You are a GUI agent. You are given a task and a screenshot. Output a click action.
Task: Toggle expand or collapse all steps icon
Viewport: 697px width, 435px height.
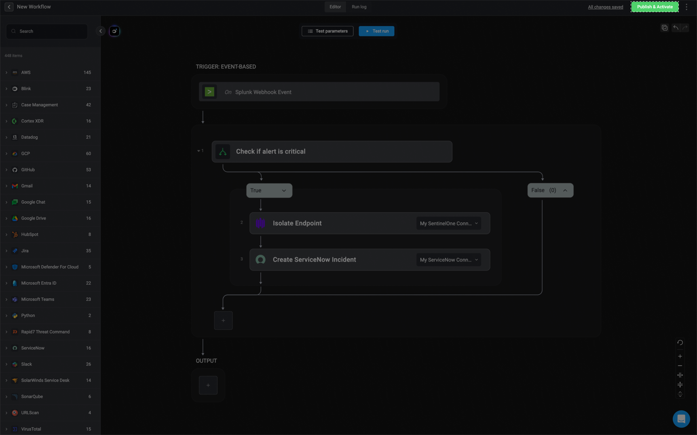680,394
